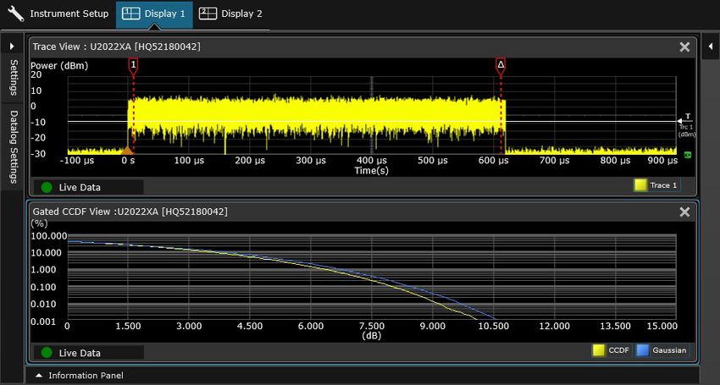
Task: Click Trace View green Live Data indicator
Action: pyautogui.click(x=47, y=187)
